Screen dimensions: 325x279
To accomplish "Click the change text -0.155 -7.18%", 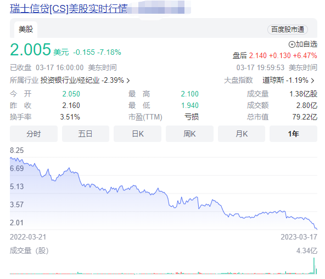I will tap(97, 53).
